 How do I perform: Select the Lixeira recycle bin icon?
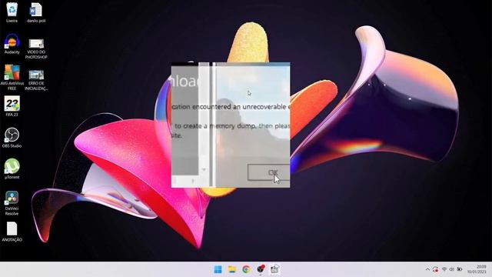(12, 12)
